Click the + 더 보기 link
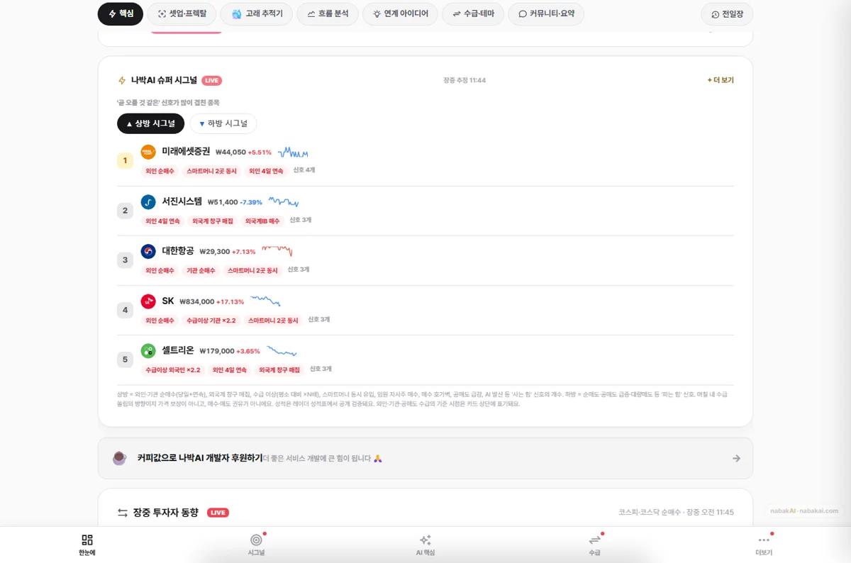The image size is (851, 563). [x=721, y=80]
